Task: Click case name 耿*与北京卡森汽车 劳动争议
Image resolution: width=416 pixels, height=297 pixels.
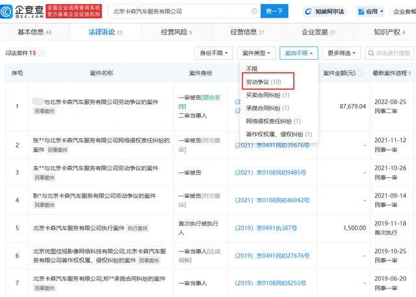Action: click(94, 196)
